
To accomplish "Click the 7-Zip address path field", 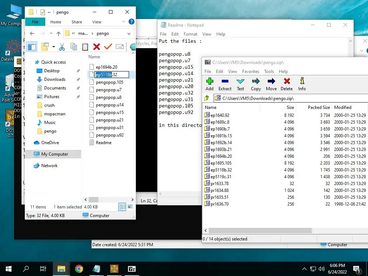I will [x=291, y=98].
